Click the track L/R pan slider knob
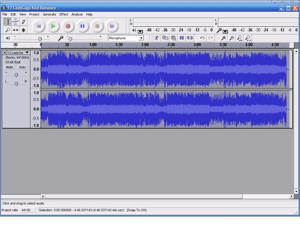This screenshot has height=225, width=300. click(x=16, y=84)
